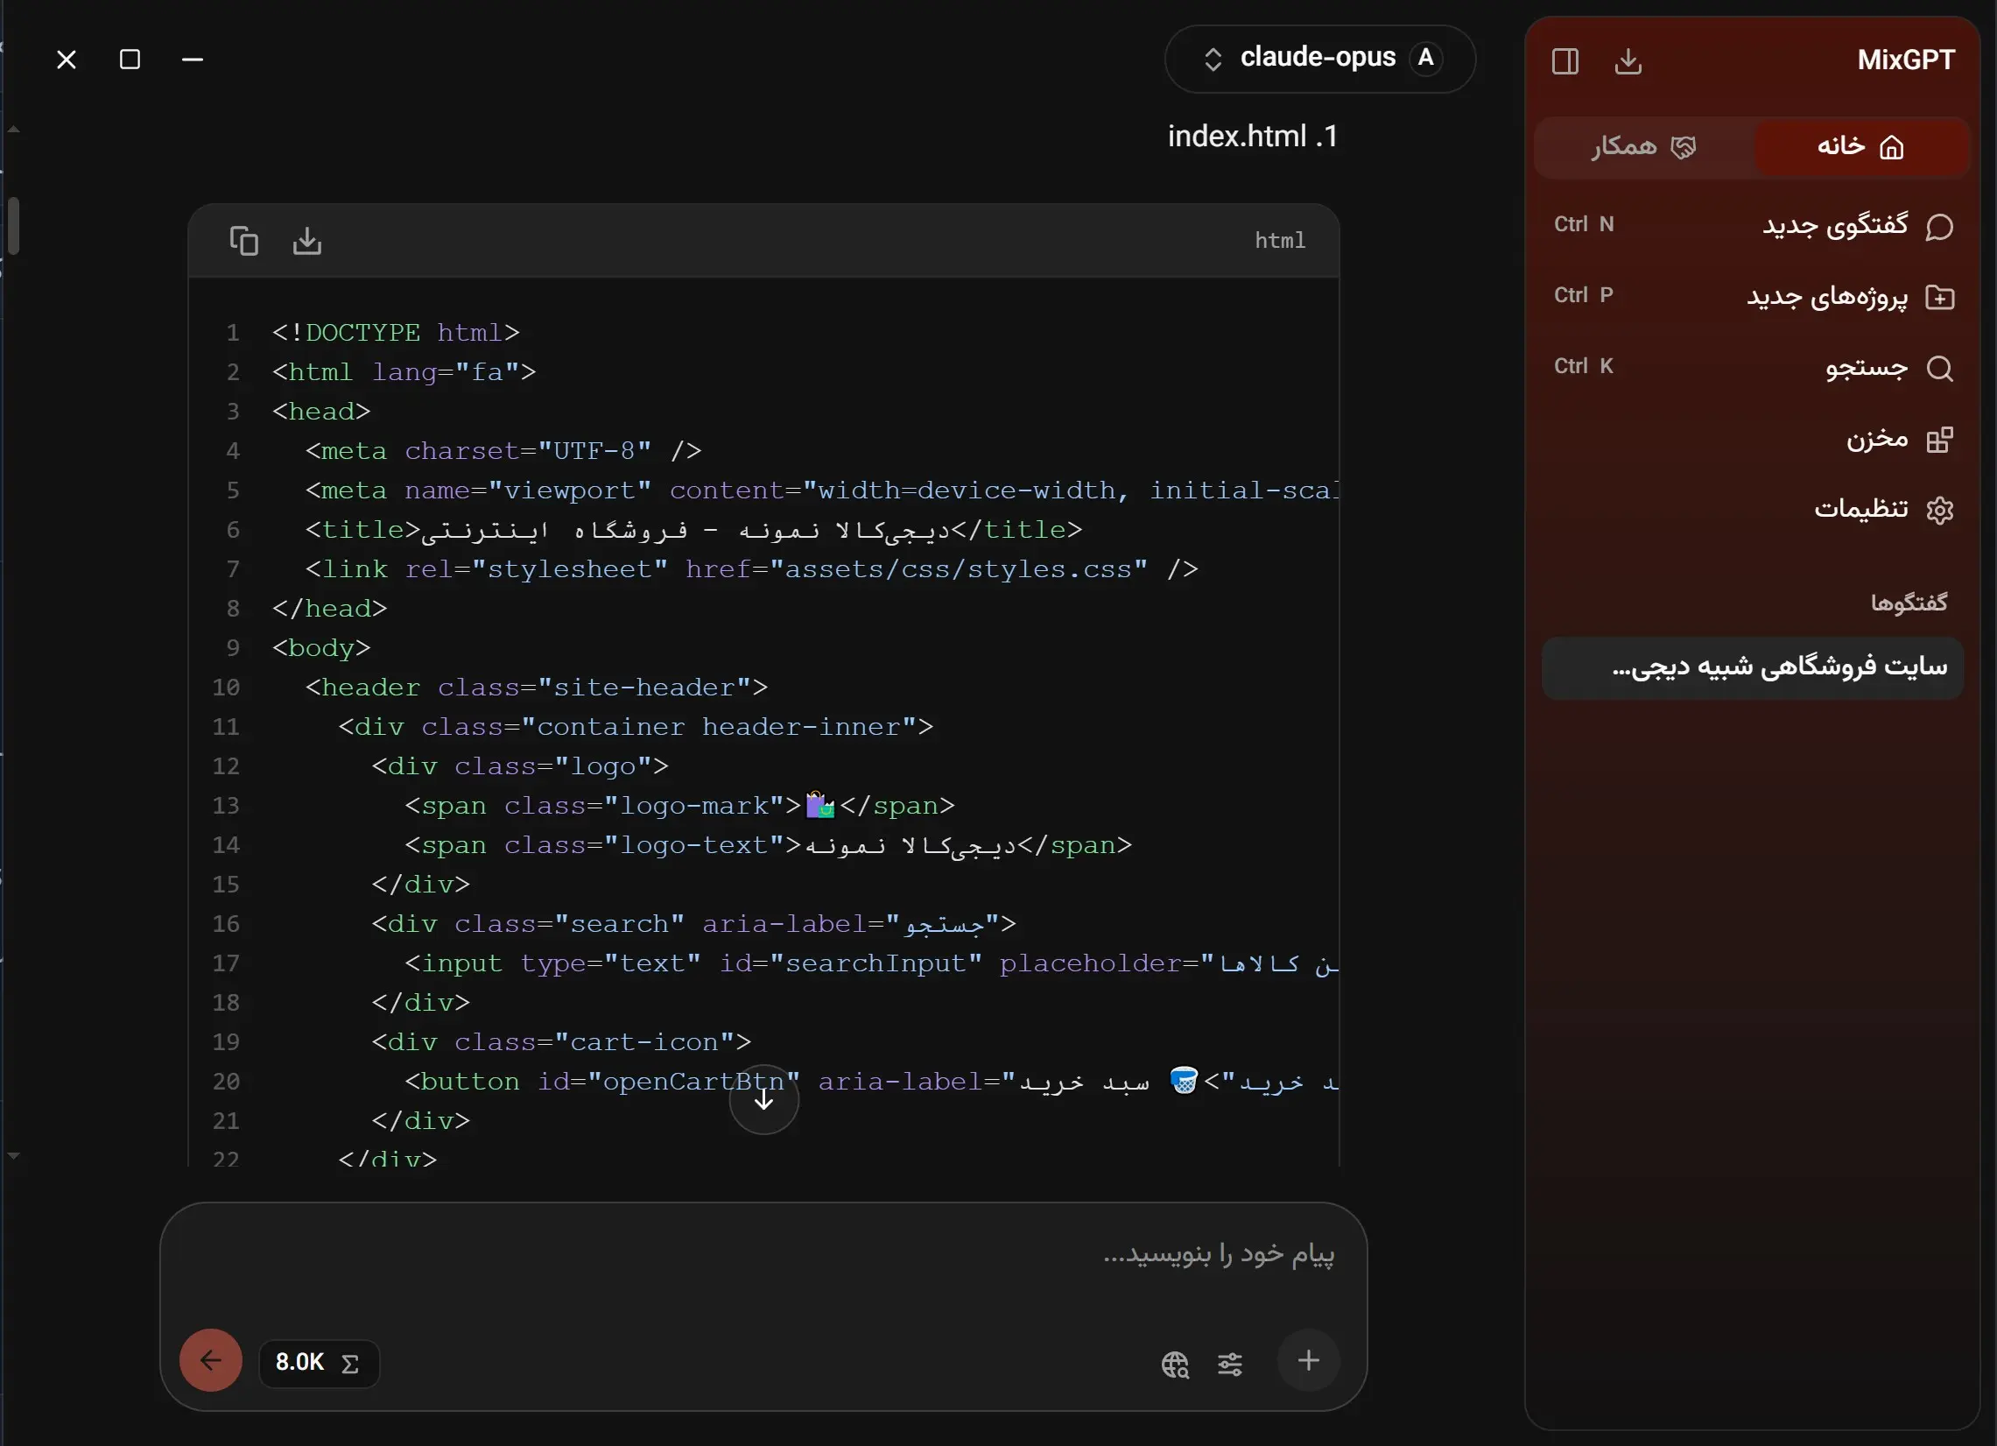Copy the html code block
This screenshot has height=1446, width=1997.
[x=244, y=240]
